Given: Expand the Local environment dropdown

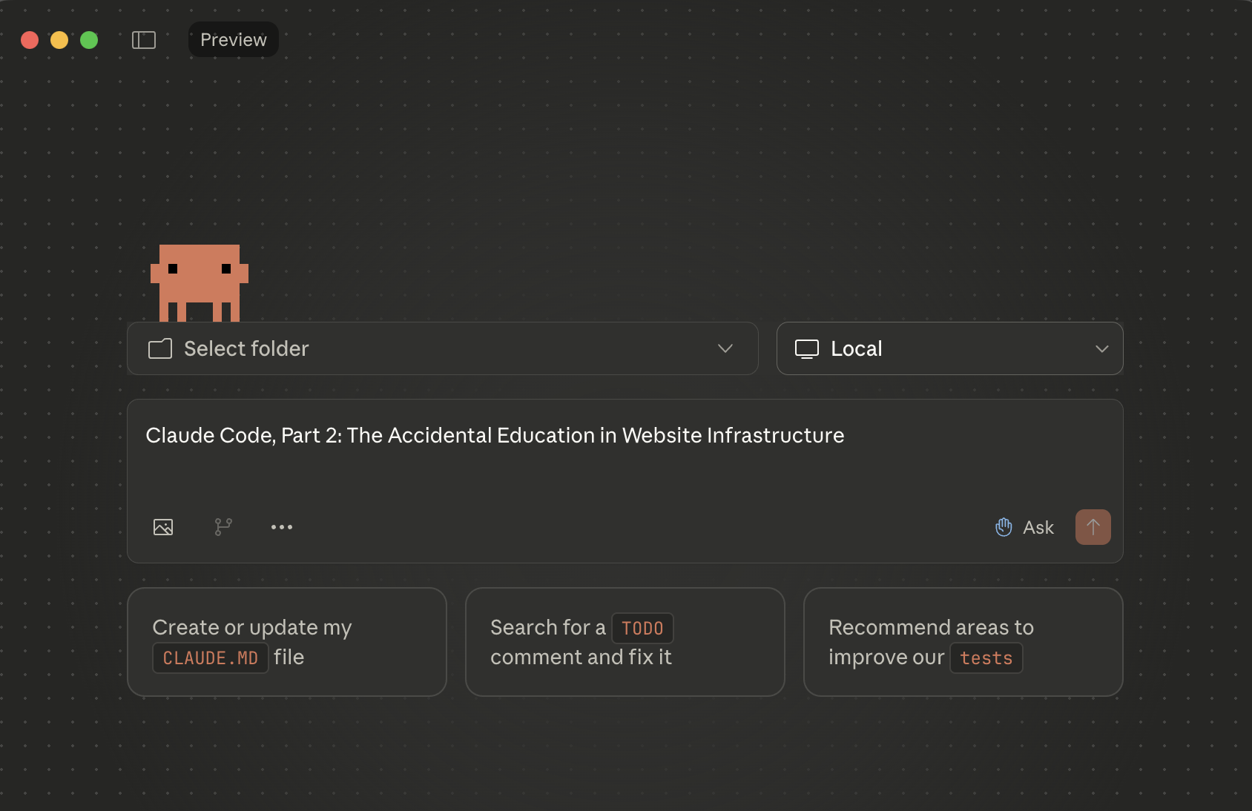Looking at the screenshot, I should (949, 348).
